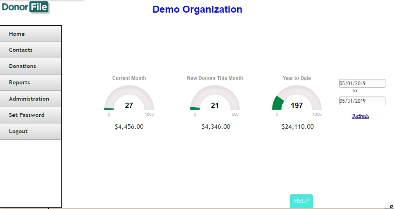Viewport: 394px width, 209px height.
Task: Click the $24,110.00 year to date total
Action: coord(297,127)
